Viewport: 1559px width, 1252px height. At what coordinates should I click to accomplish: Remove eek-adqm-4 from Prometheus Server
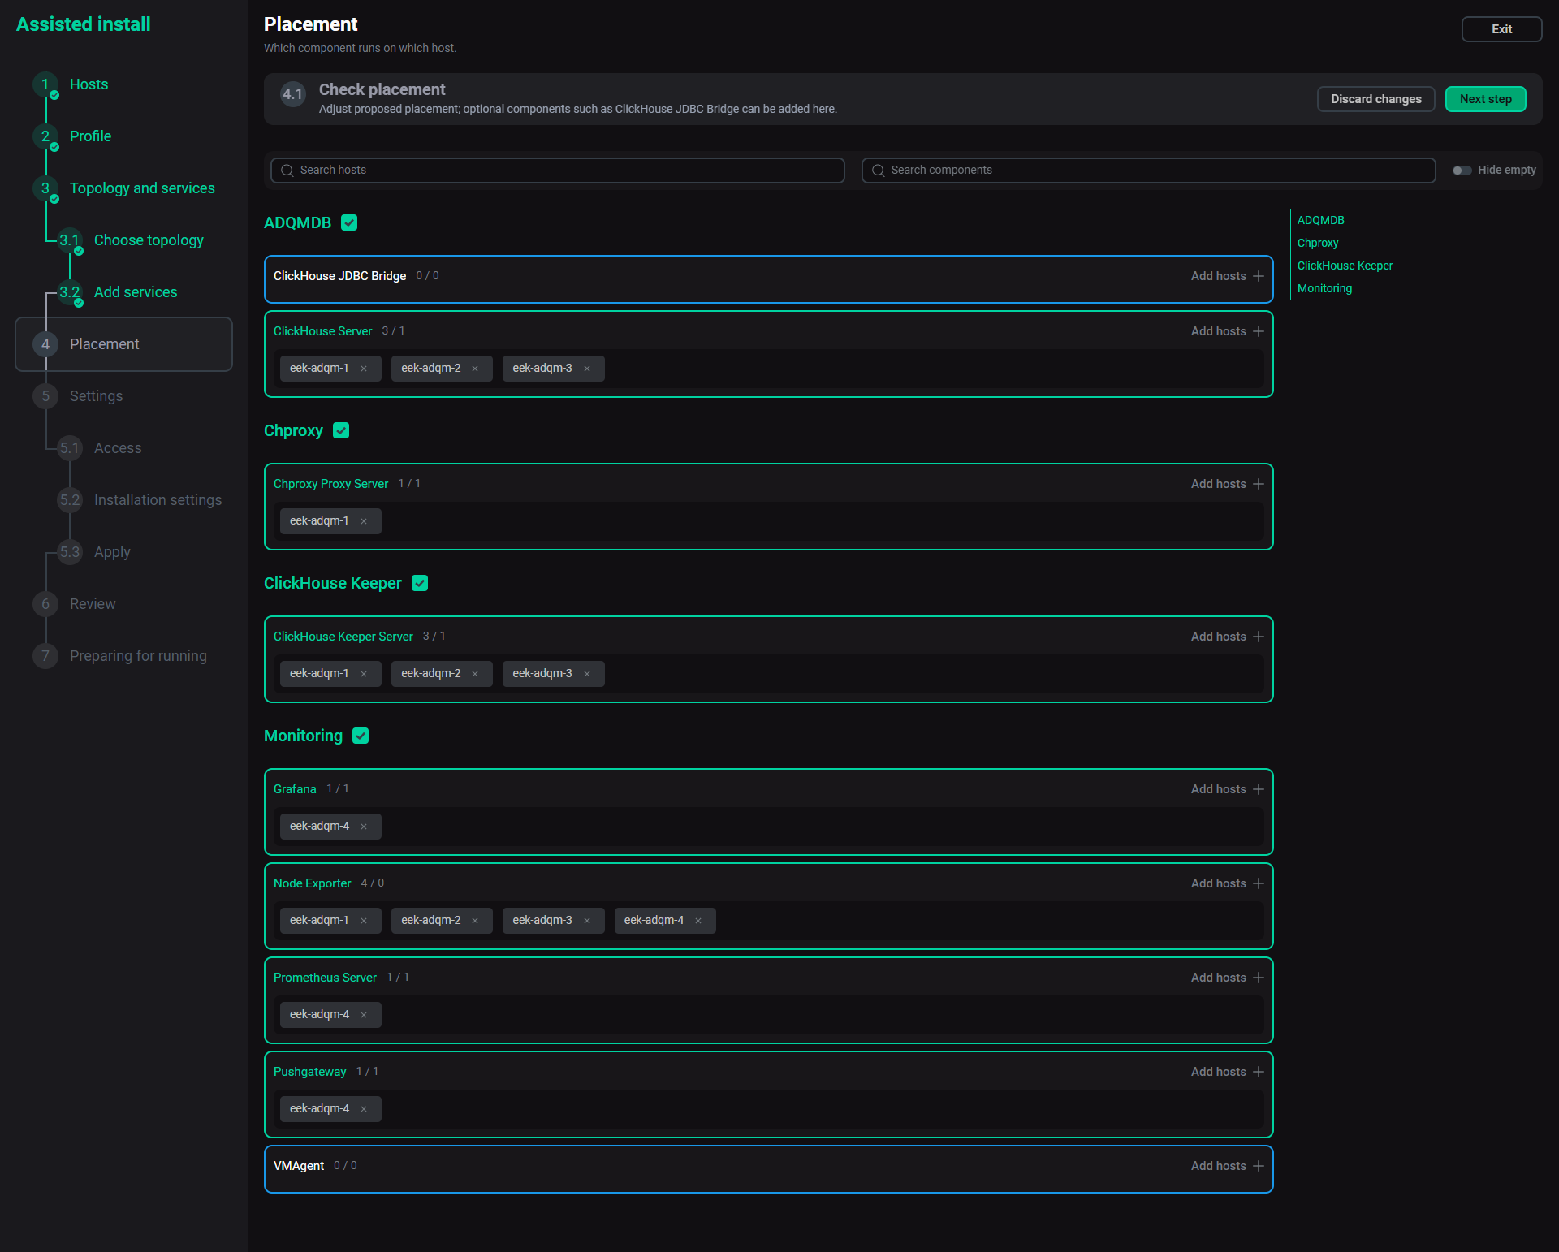click(x=364, y=1015)
